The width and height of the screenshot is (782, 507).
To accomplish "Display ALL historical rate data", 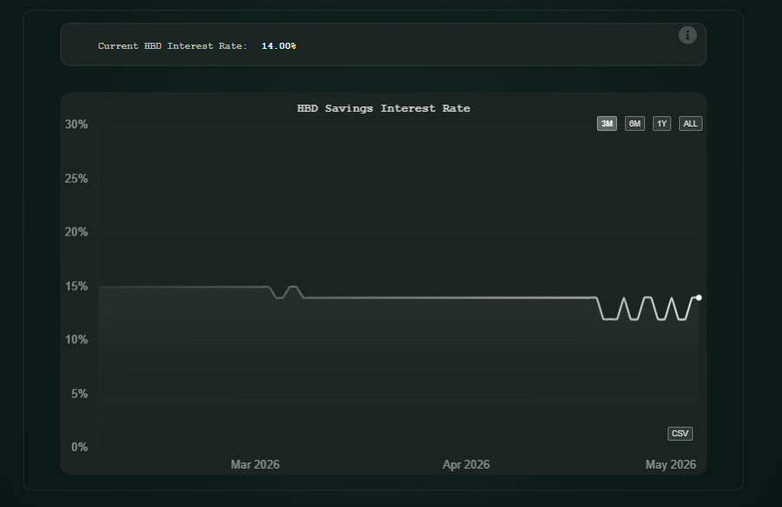I will (x=690, y=124).
